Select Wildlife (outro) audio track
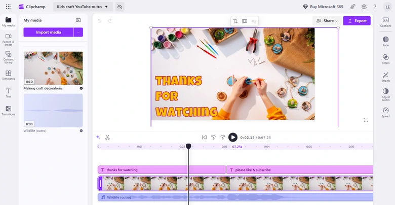 pyautogui.click(x=235, y=197)
